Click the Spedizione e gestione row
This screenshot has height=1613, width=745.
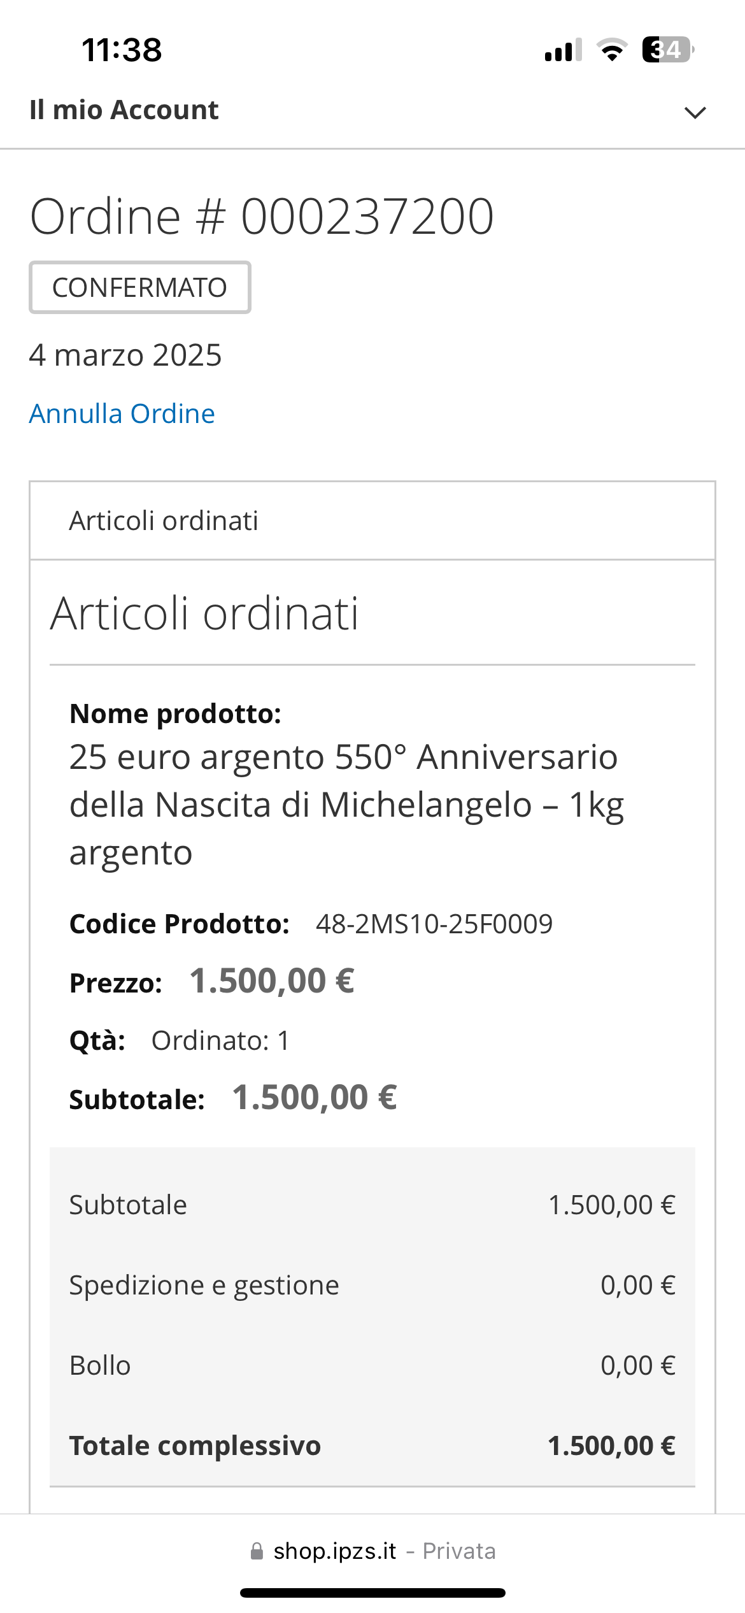372,1285
